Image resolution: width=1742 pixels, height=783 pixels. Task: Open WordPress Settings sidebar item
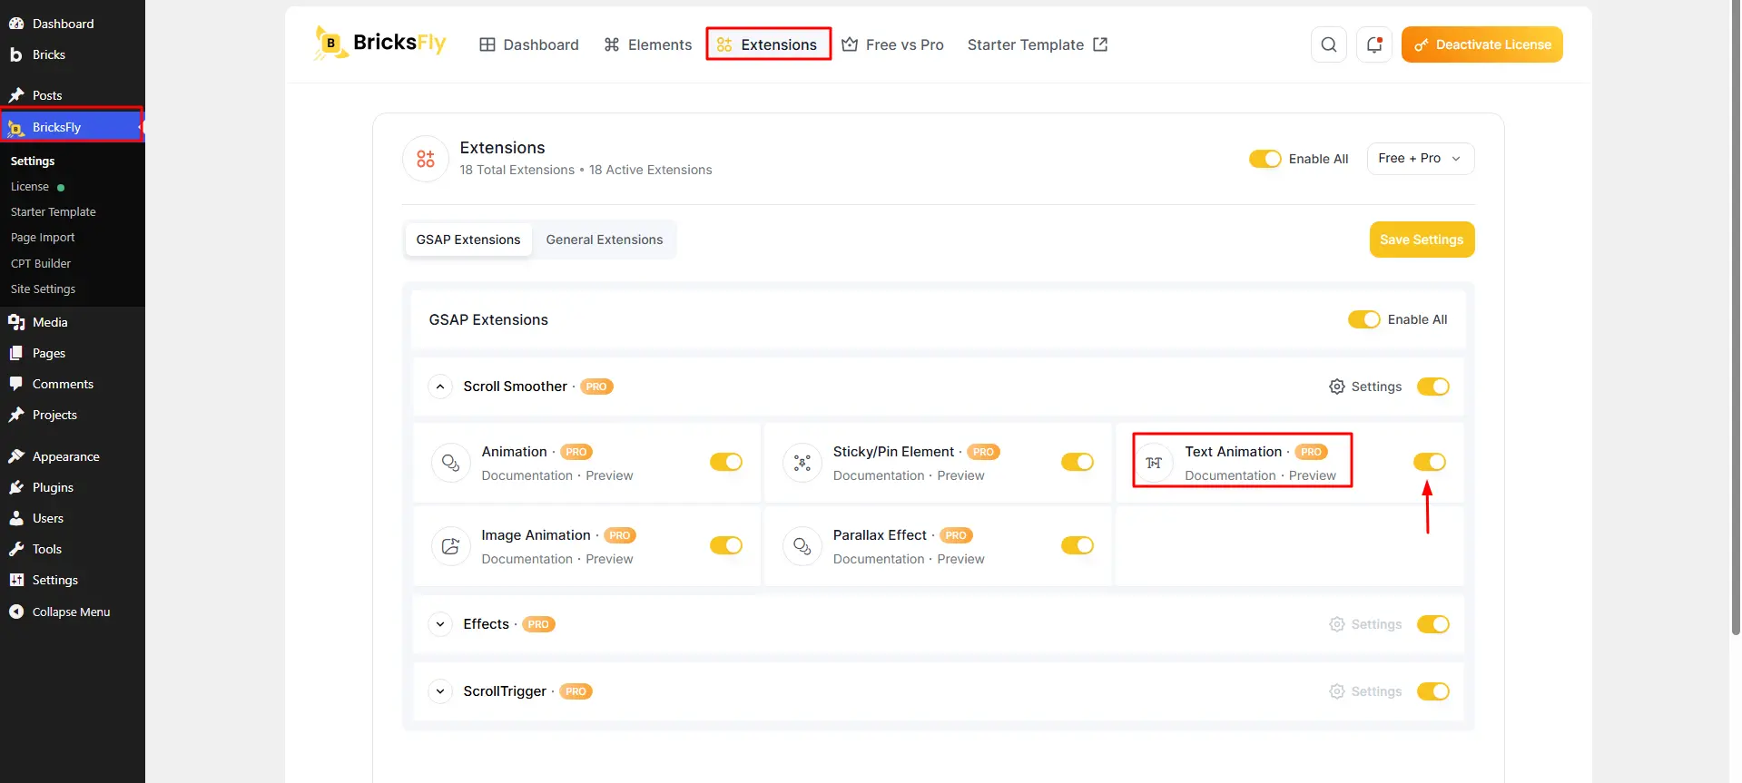pos(73,580)
